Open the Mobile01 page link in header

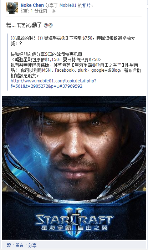[x=68, y=5]
